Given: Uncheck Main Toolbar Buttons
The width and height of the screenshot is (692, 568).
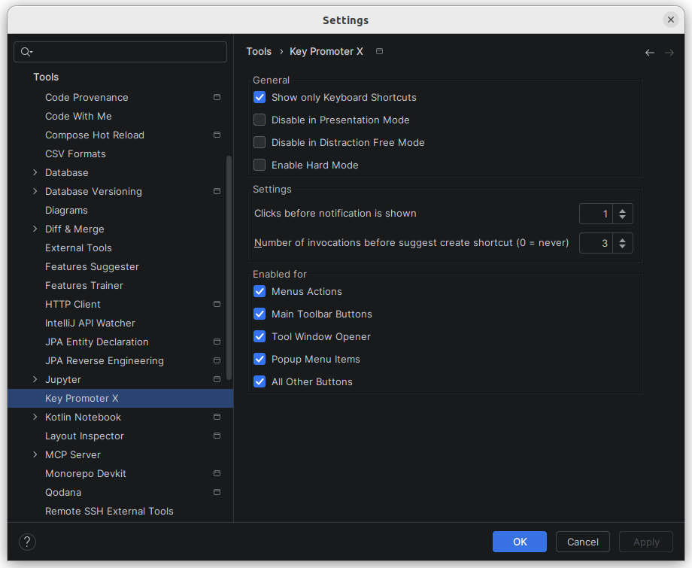Looking at the screenshot, I should 259,314.
